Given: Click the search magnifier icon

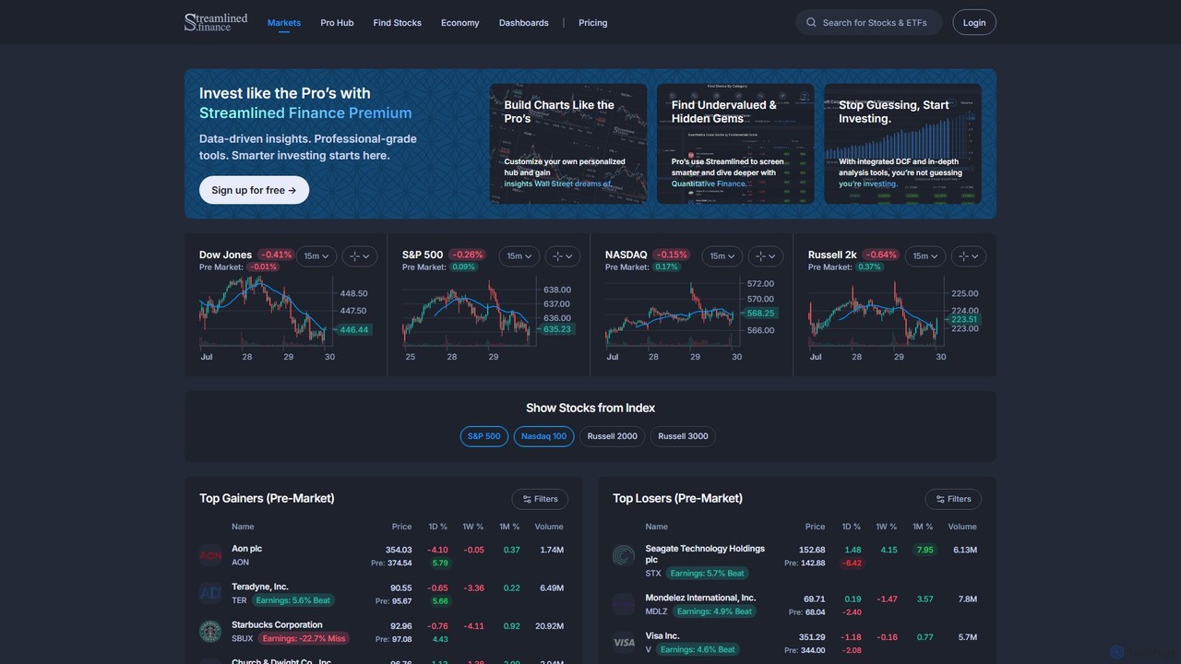Looking at the screenshot, I should tap(811, 23).
